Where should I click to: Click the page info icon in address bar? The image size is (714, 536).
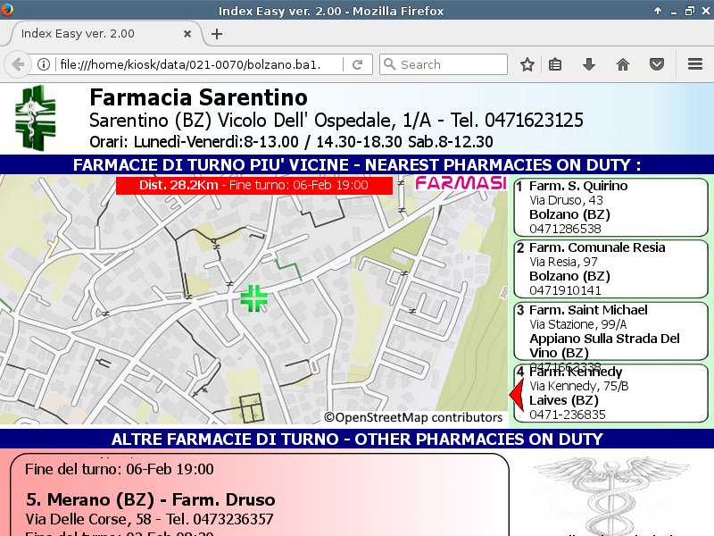[x=43, y=64]
